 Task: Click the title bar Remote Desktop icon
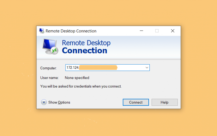pos(42,31)
